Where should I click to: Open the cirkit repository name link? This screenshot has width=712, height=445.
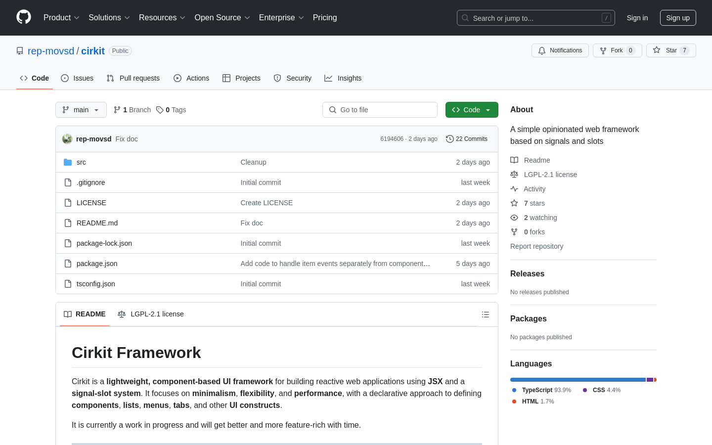click(93, 51)
